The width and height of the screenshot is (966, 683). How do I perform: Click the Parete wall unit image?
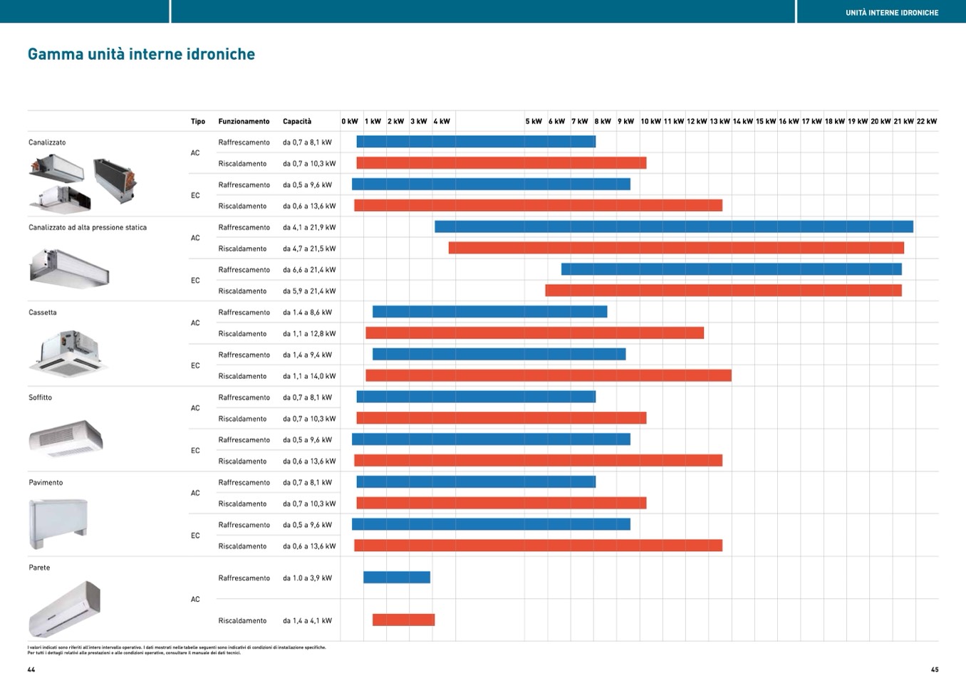(65, 608)
